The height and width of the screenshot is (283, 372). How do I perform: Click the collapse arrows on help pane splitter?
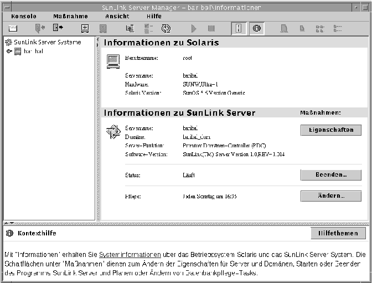point(9,223)
